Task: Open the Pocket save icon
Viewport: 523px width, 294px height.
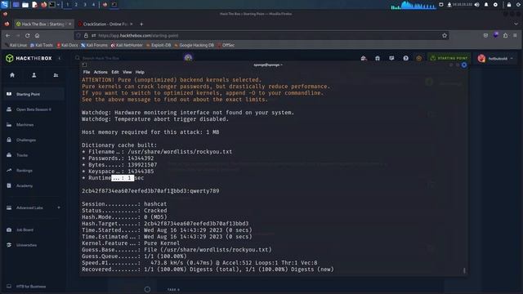Action: click(485, 35)
